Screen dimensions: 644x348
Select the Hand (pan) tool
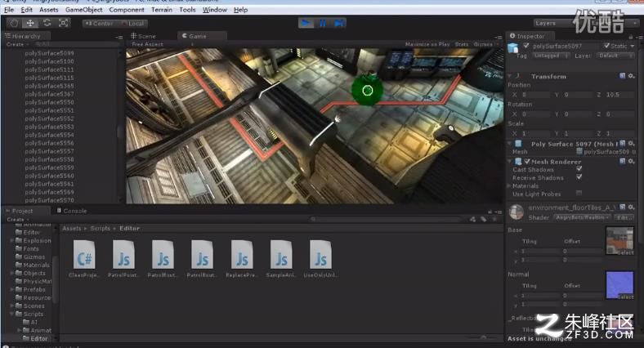pos(14,23)
